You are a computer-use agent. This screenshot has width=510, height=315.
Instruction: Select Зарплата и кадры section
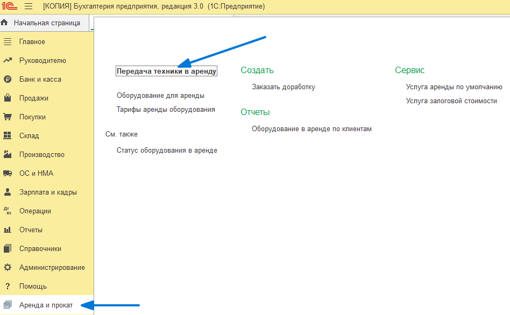(48, 192)
